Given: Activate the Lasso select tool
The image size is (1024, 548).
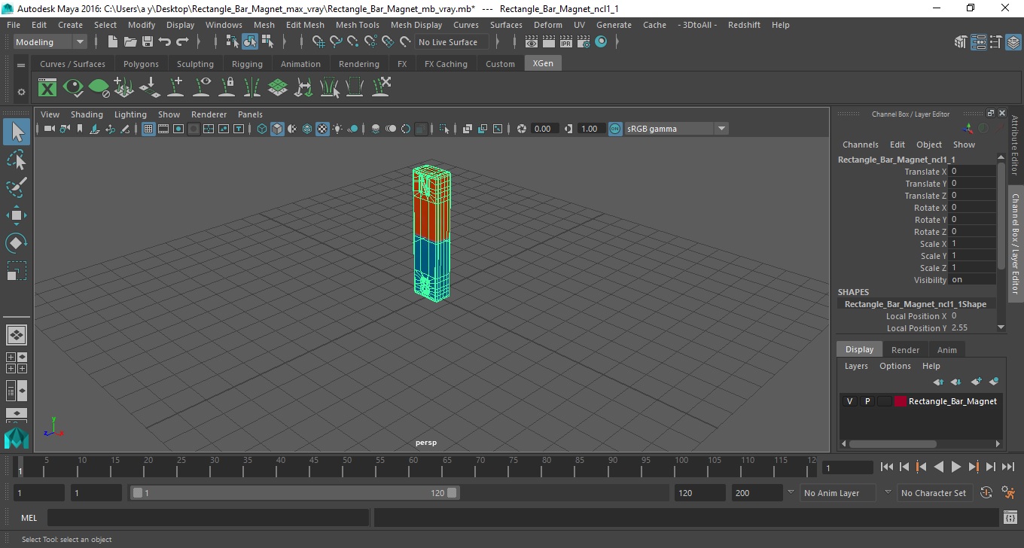Looking at the screenshot, I should (x=17, y=160).
